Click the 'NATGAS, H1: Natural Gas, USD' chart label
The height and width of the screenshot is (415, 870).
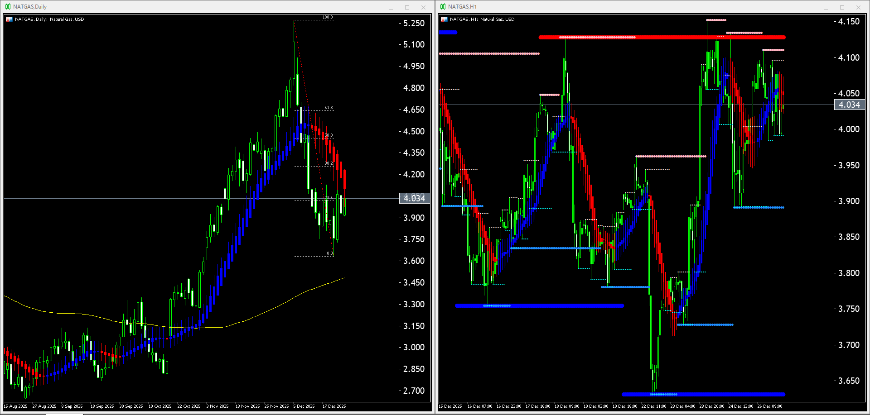point(482,19)
